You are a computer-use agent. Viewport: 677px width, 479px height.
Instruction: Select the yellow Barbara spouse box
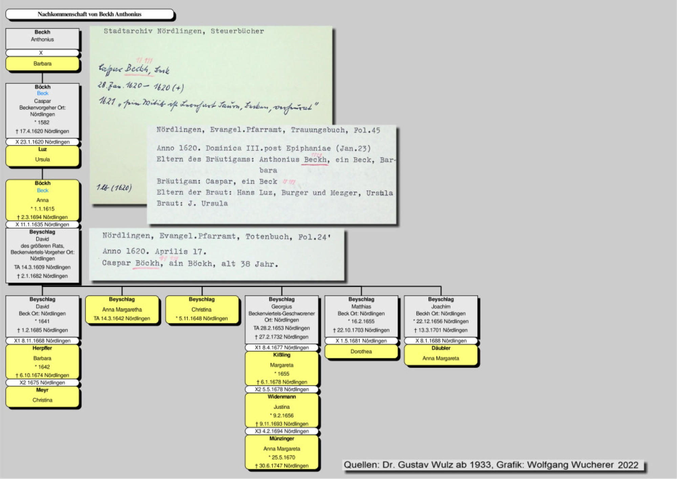42,64
